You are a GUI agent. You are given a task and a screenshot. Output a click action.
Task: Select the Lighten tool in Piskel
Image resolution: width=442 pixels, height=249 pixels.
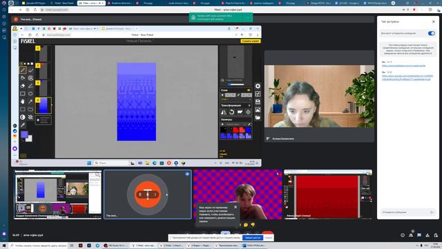(23, 117)
